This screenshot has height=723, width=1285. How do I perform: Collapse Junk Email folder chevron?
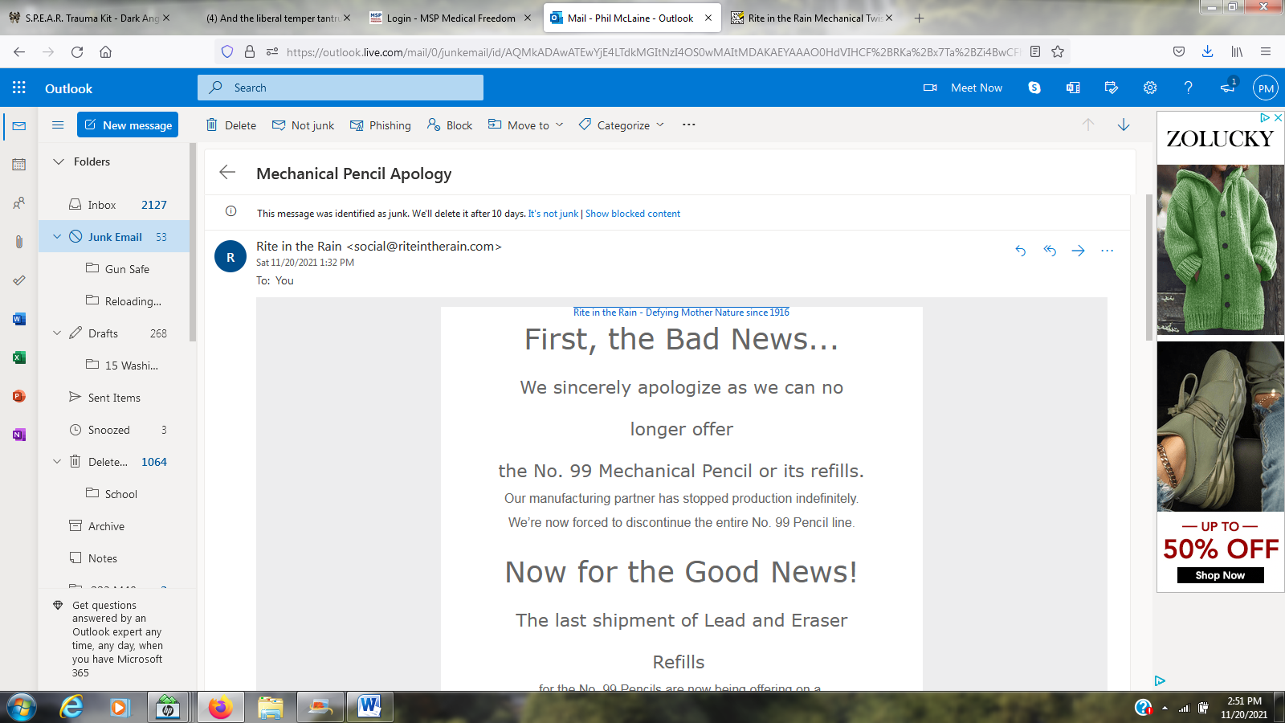tap(57, 236)
